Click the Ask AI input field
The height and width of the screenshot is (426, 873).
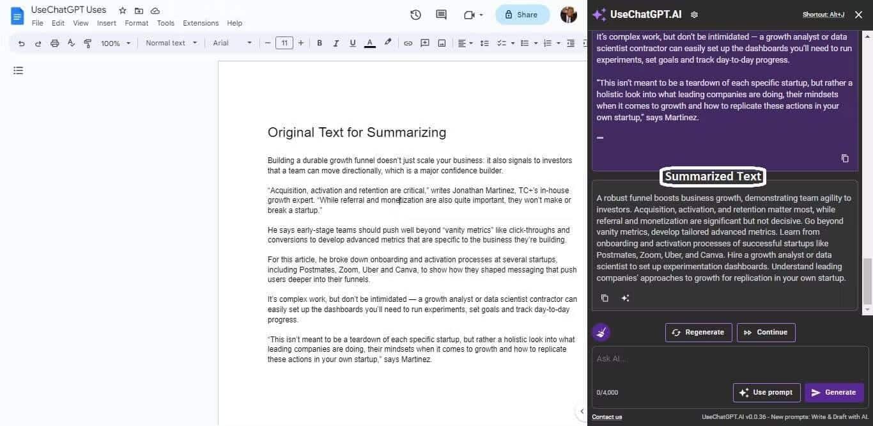point(730,359)
